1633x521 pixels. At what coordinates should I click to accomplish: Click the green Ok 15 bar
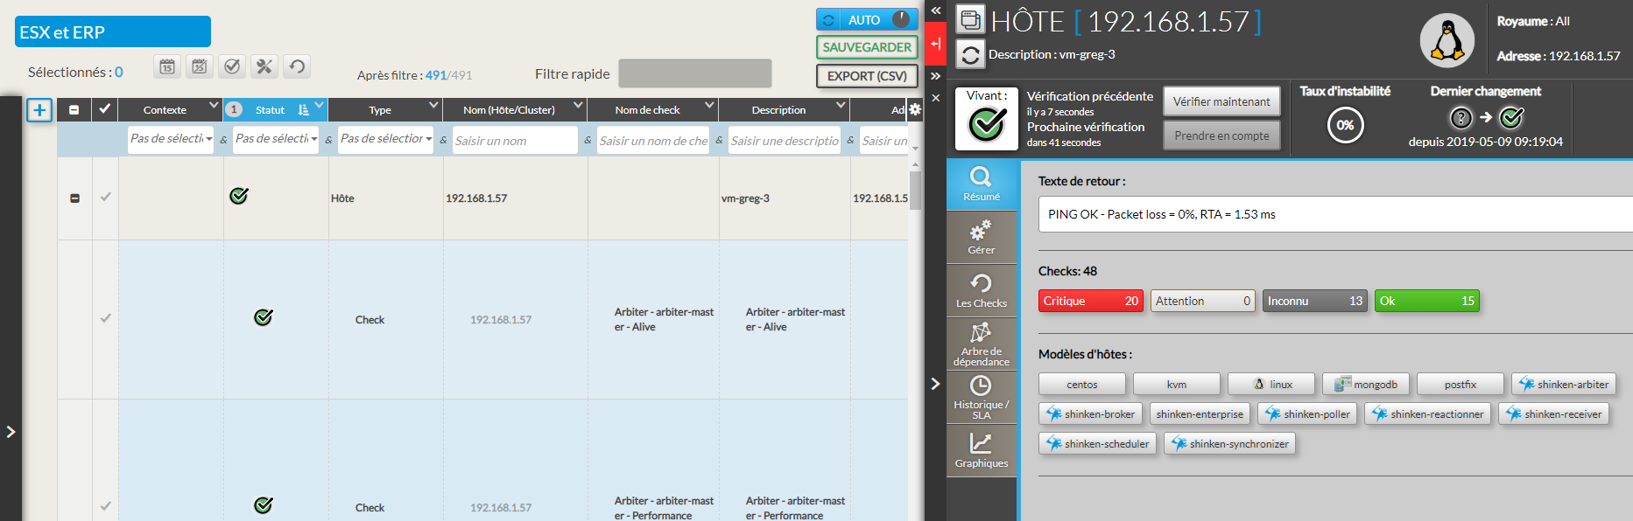[x=1427, y=301]
